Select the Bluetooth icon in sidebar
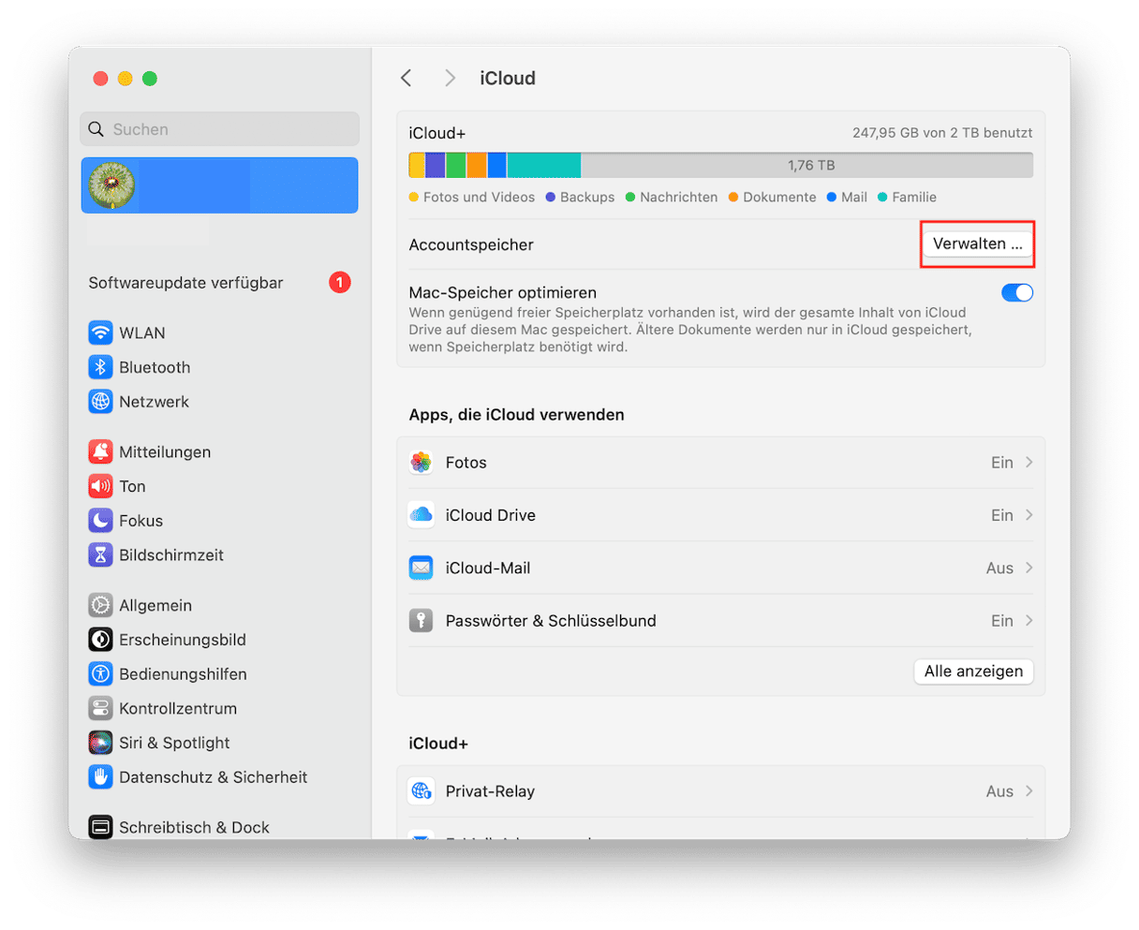 pyautogui.click(x=100, y=367)
